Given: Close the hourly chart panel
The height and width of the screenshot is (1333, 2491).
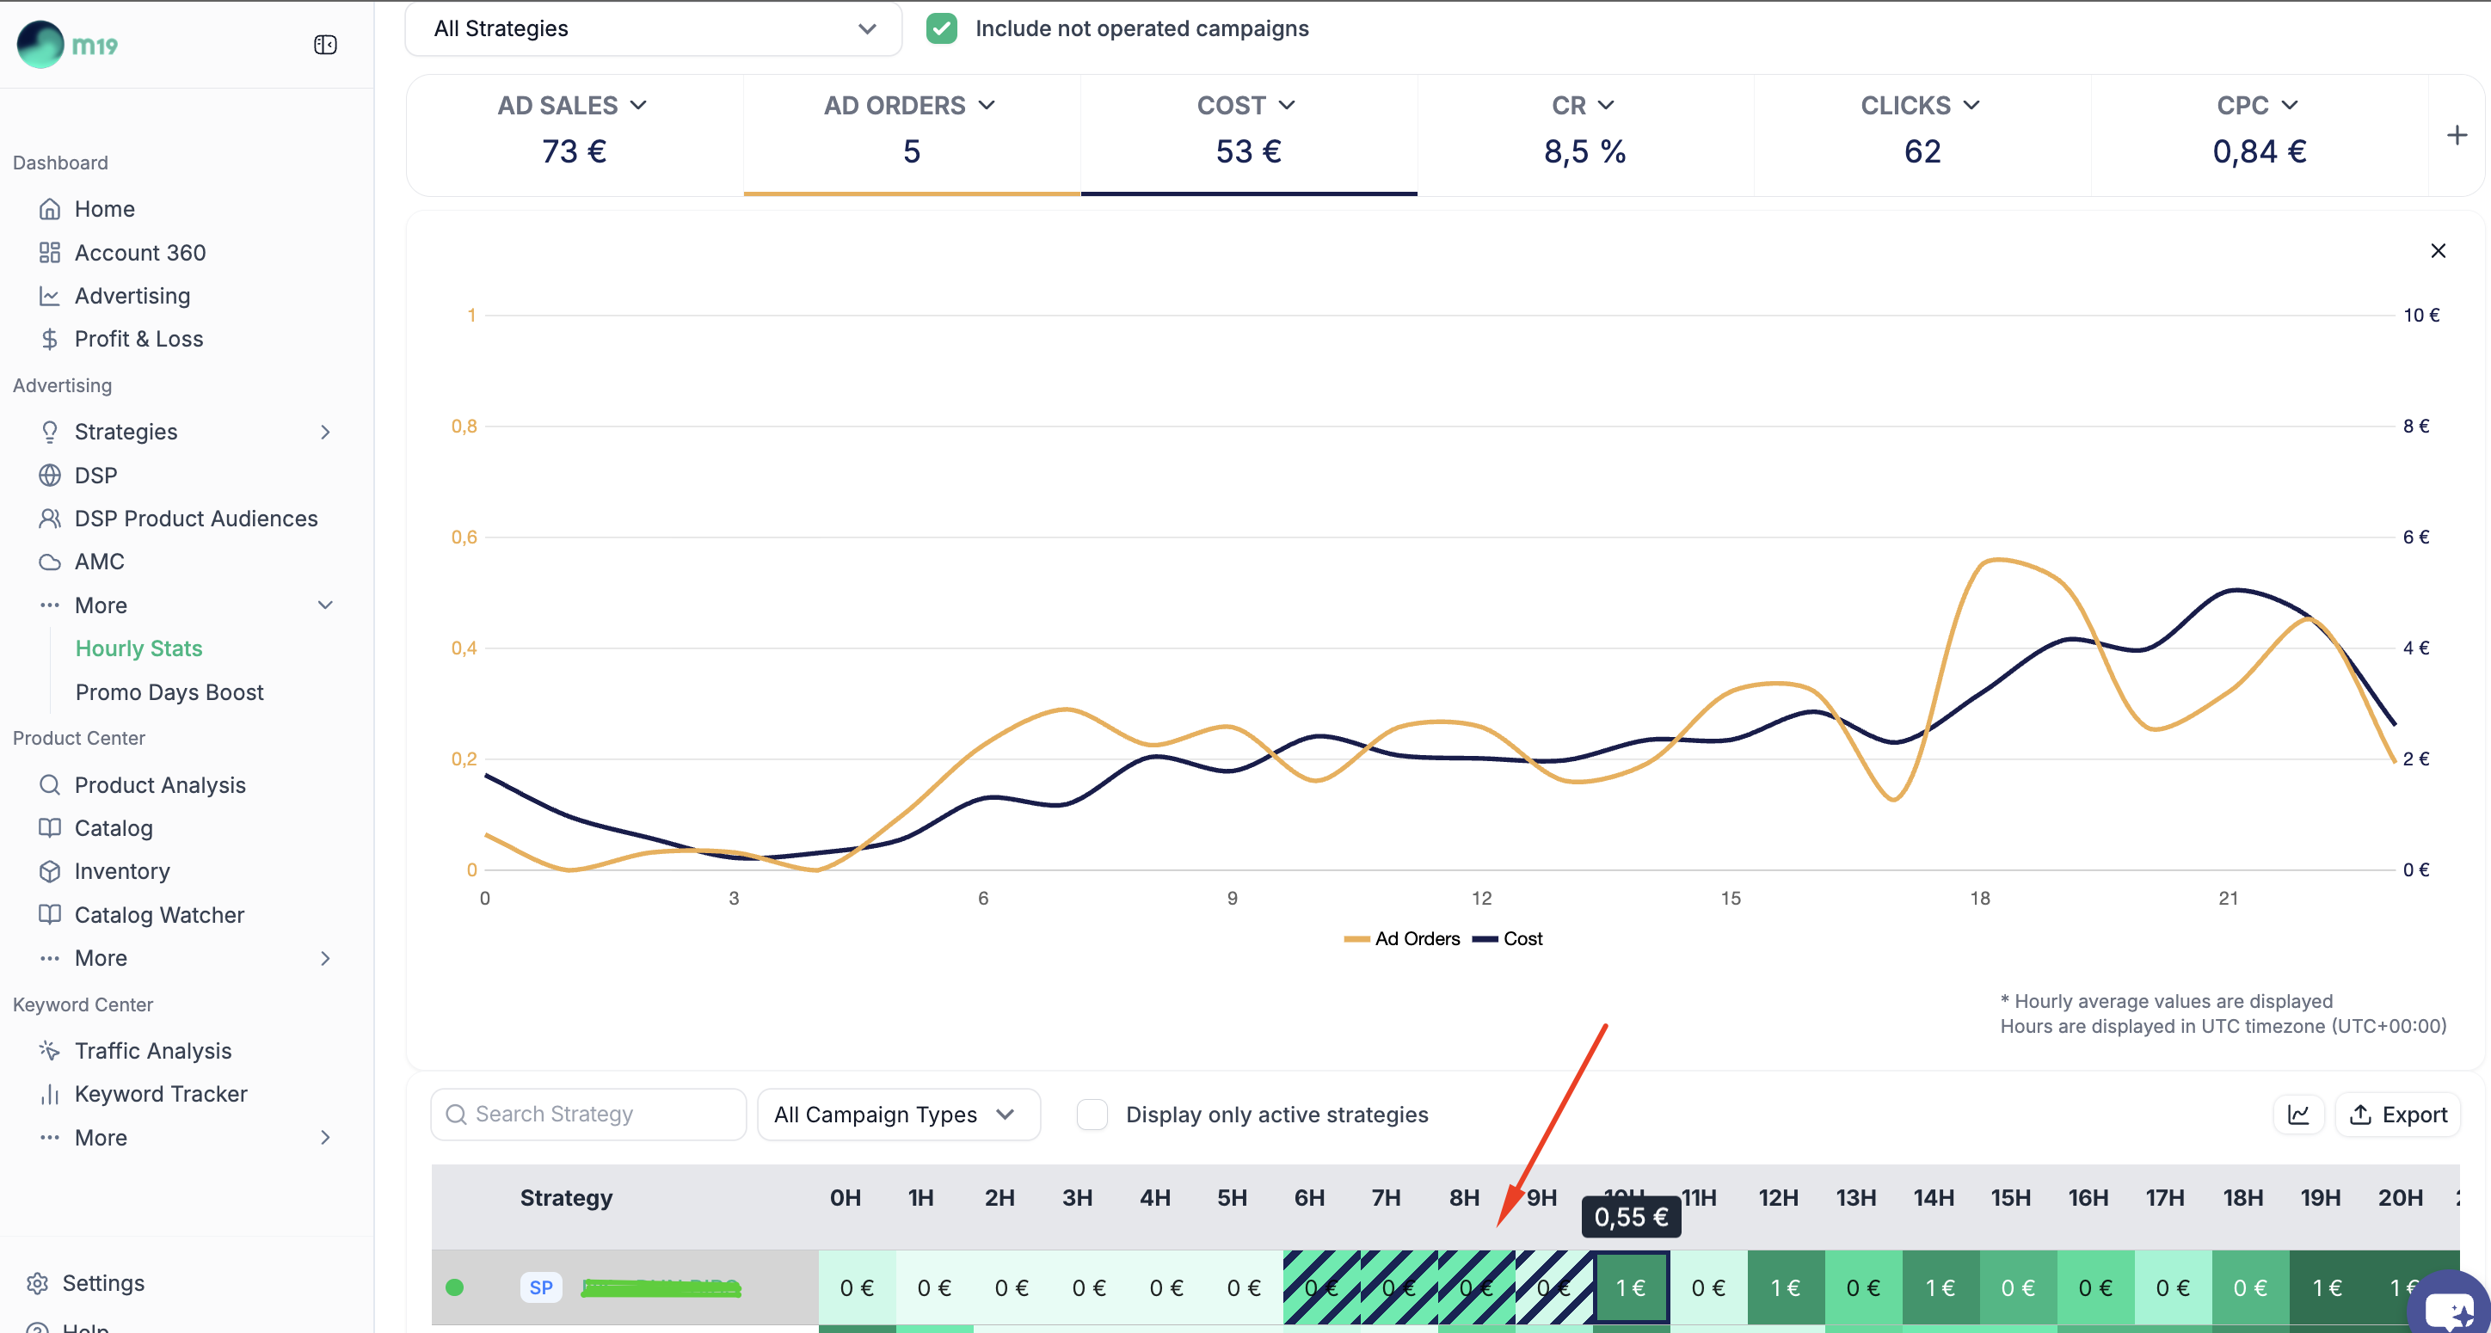Looking at the screenshot, I should click(x=2438, y=251).
